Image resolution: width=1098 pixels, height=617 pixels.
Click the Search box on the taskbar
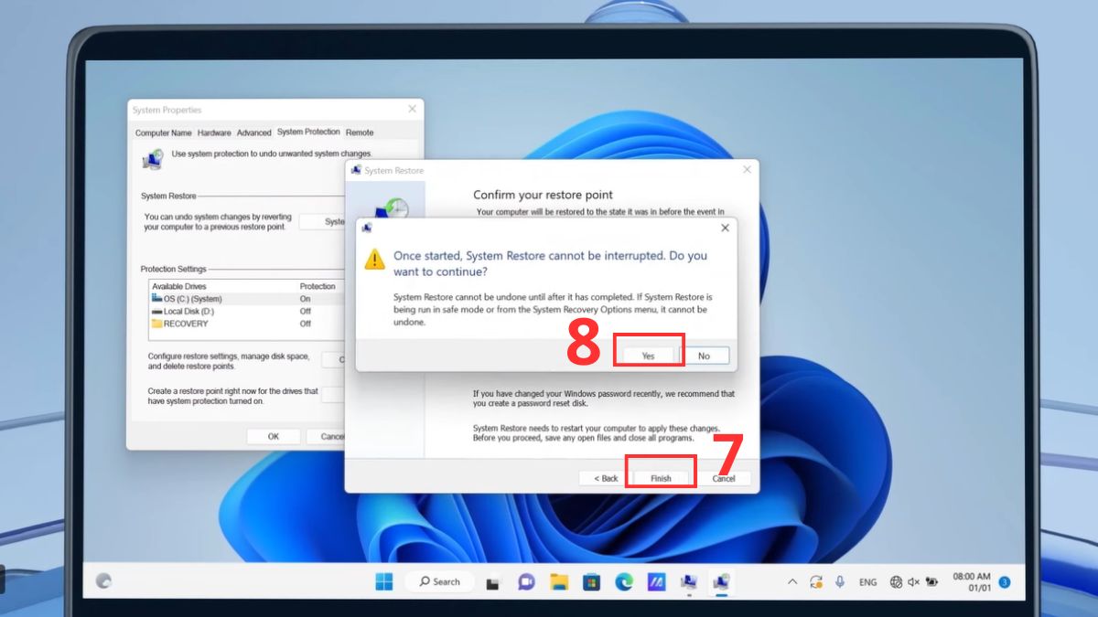(x=439, y=581)
